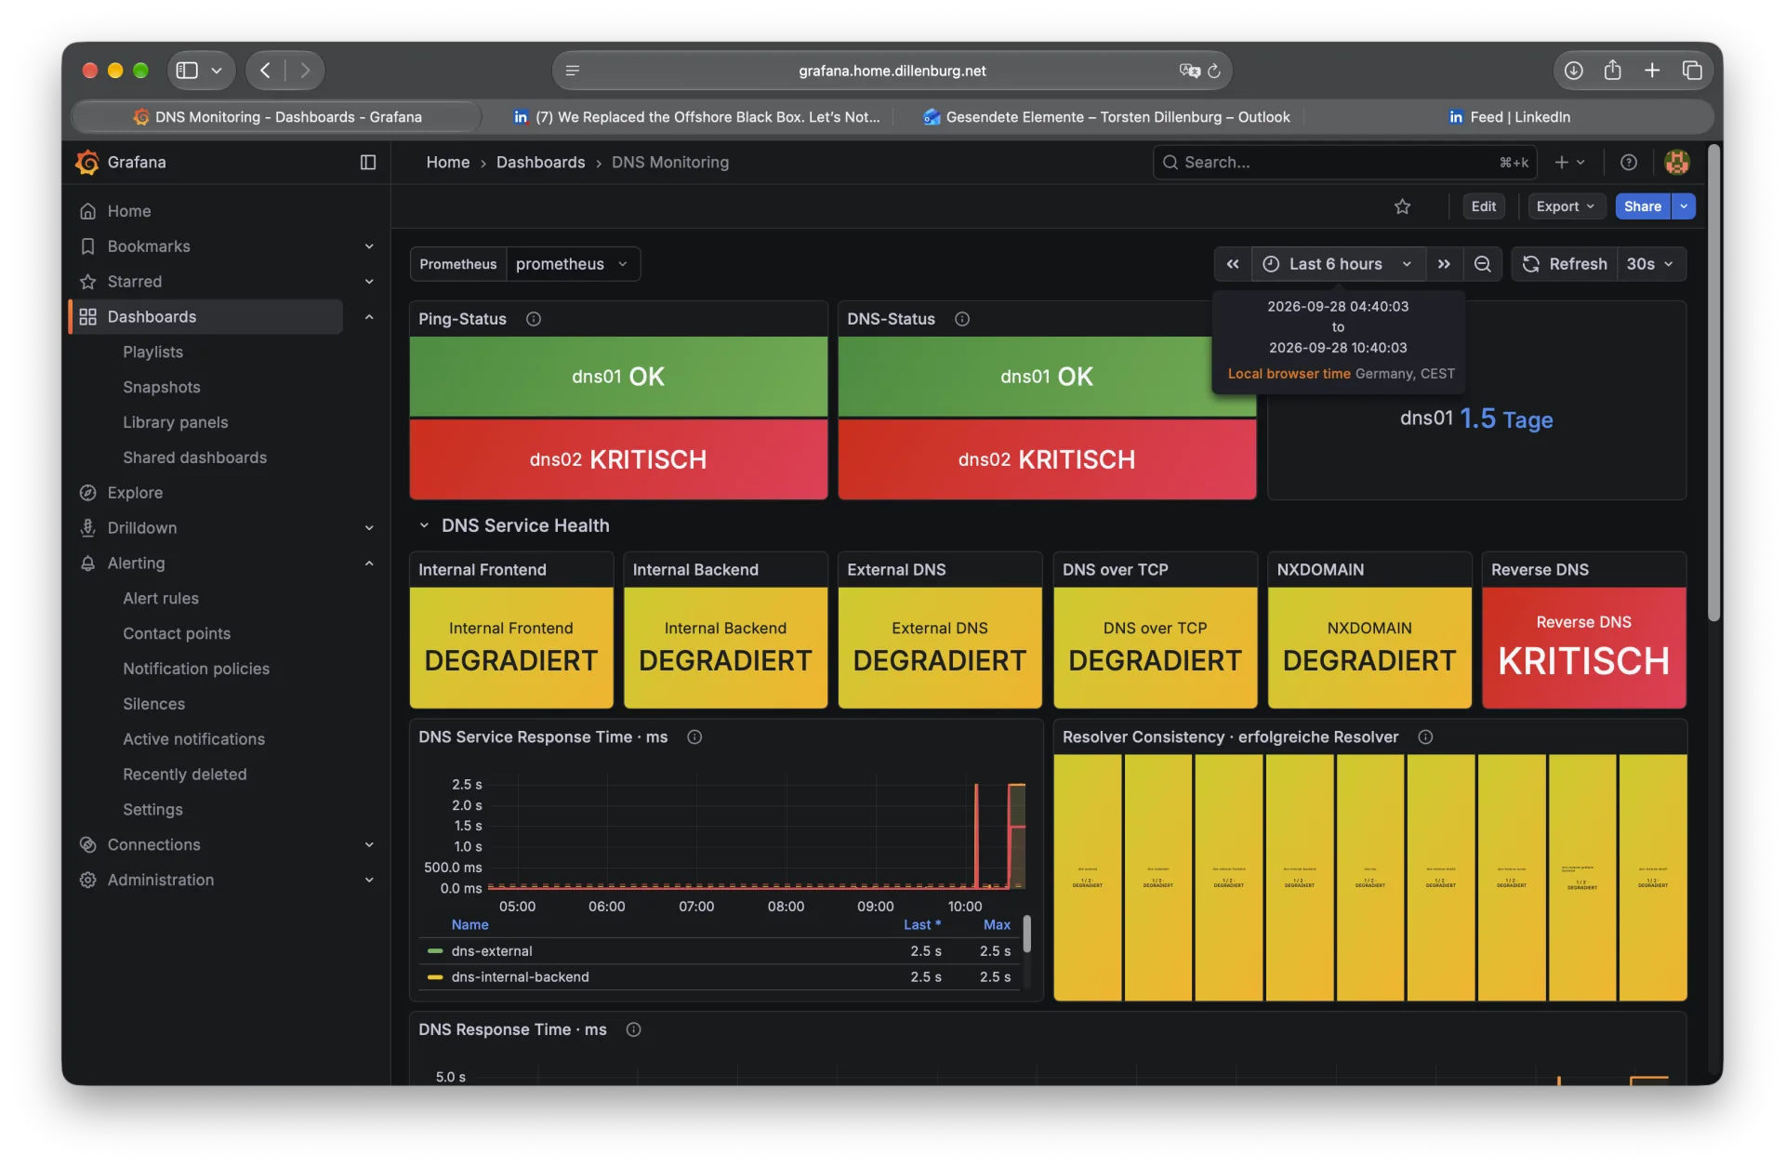Expand the Administration section

(x=369, y=880)
